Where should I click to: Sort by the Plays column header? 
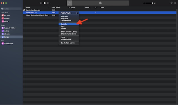(x=102, y=8)
